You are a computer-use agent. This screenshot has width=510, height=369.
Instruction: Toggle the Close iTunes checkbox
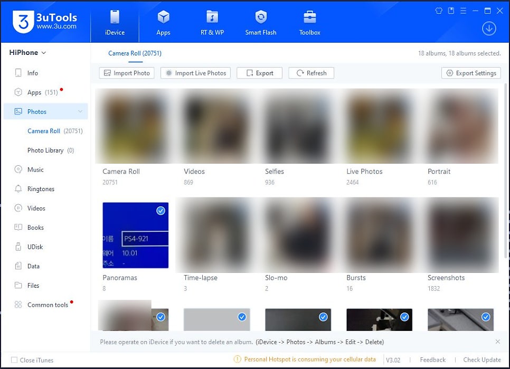pos(14,360)
